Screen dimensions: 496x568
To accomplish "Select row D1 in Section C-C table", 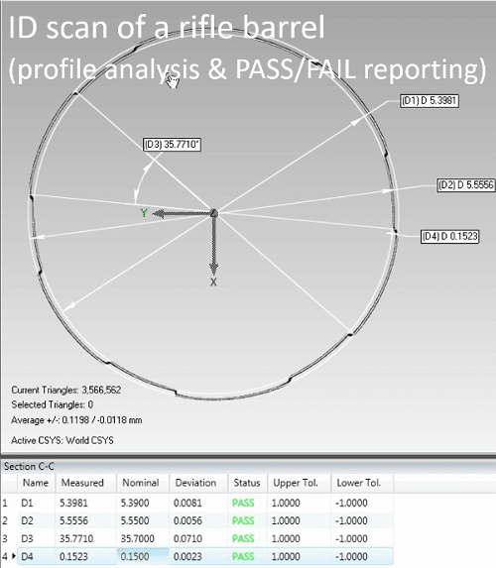I will [x=196, y=503].
